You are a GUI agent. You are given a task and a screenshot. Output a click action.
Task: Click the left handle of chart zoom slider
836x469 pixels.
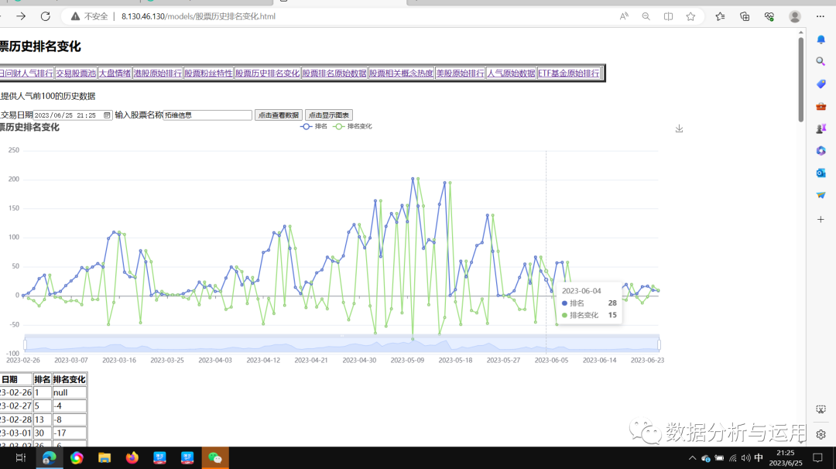coord(25,344)
